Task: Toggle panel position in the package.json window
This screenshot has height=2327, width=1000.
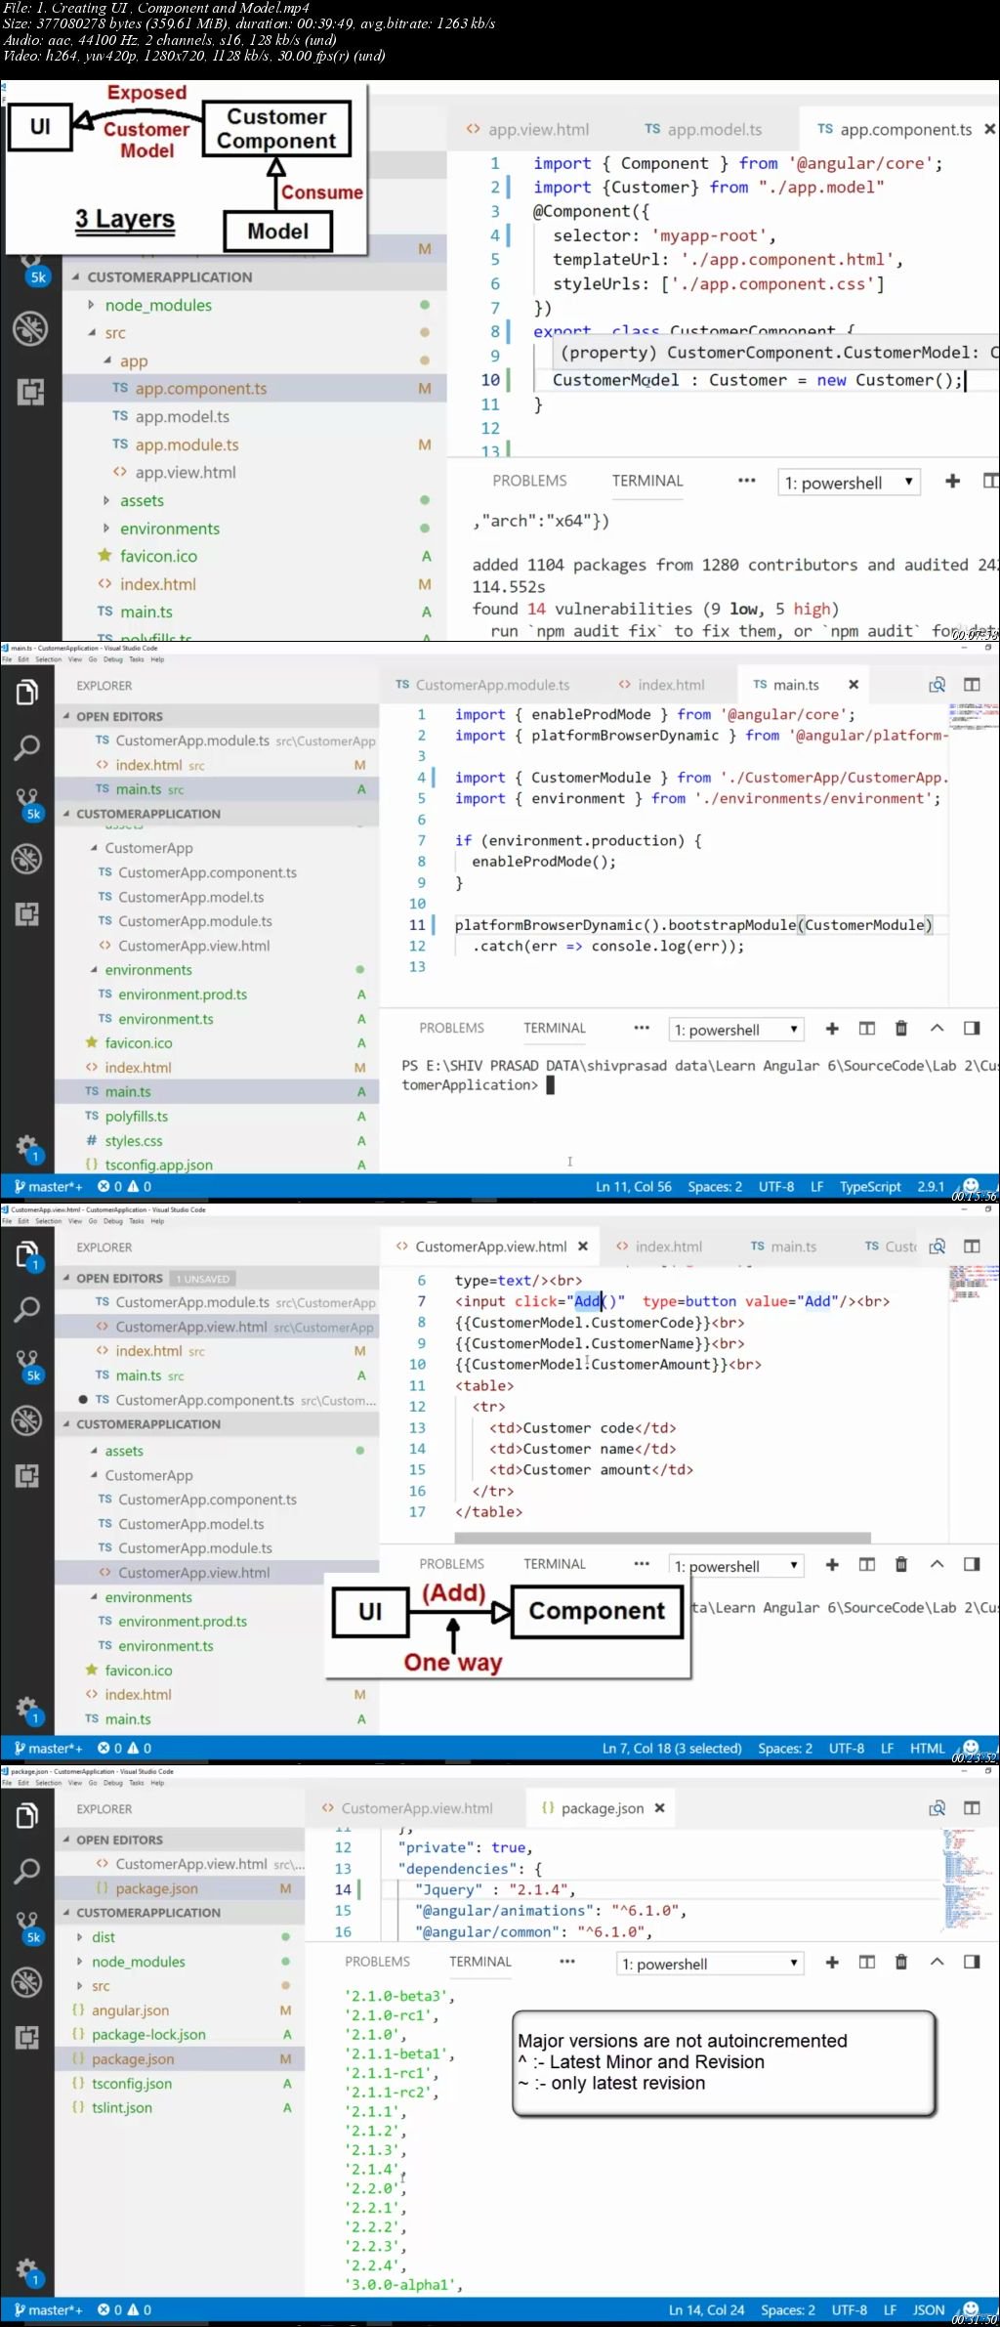Action: coord(972,1962)
